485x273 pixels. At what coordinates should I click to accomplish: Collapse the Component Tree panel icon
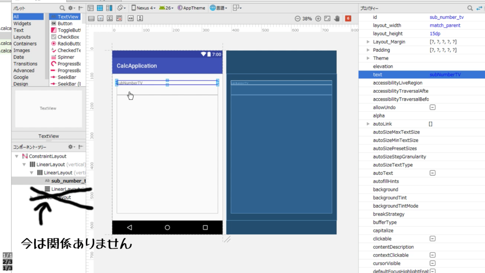tap(81, 147)
